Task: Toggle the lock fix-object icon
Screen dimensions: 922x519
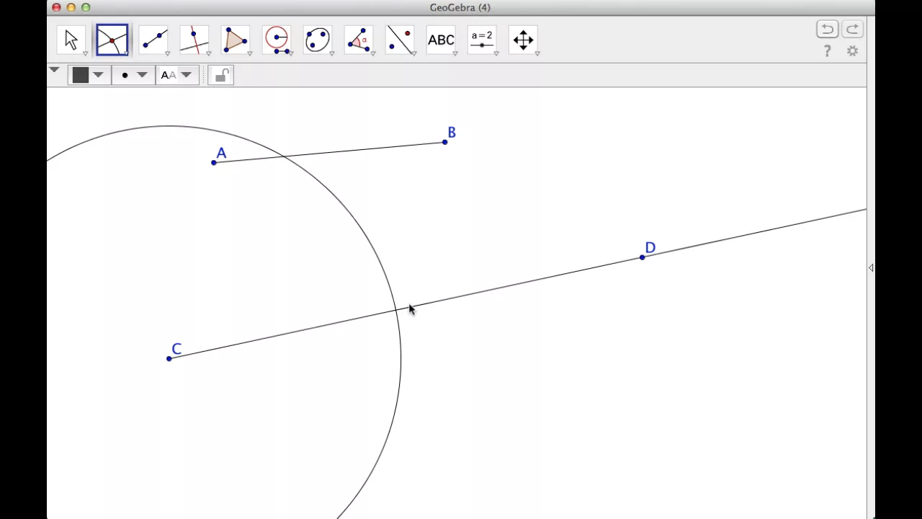Action: point(221,75)
